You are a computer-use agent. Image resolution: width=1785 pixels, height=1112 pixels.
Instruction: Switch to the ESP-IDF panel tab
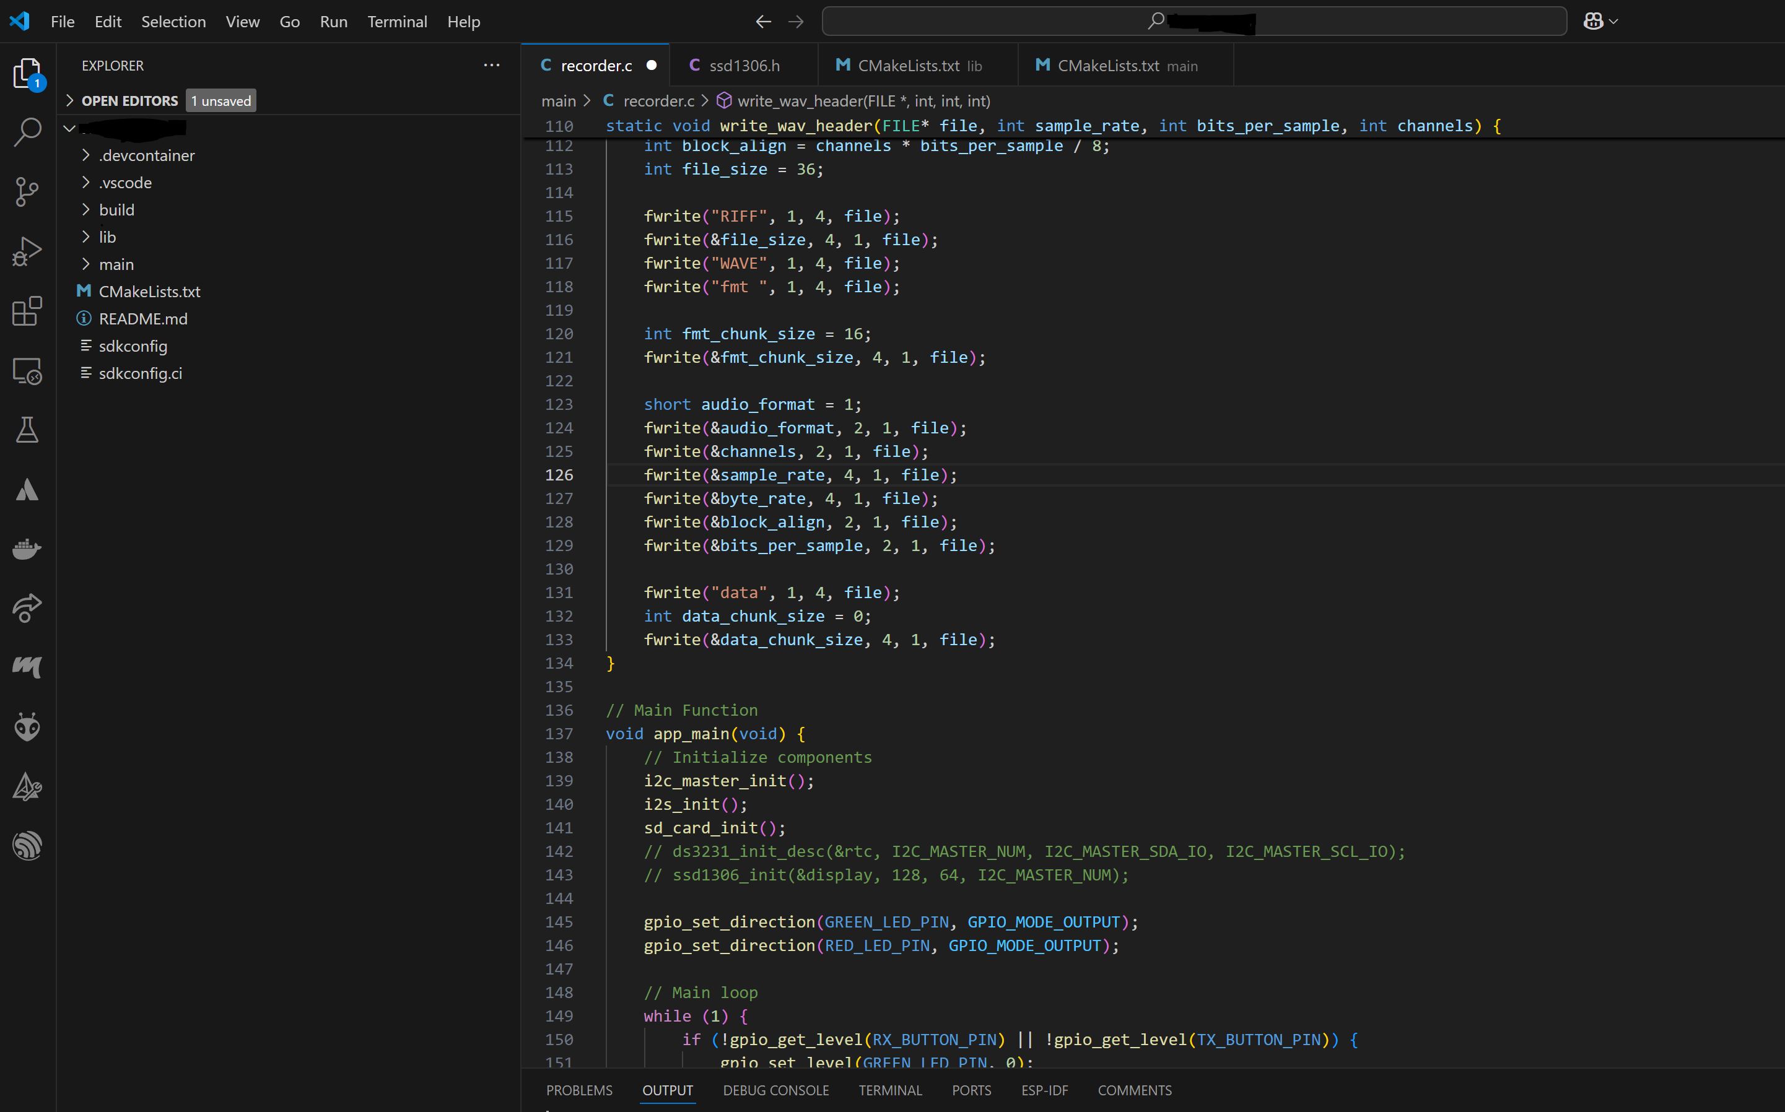click(1044, 1090)
